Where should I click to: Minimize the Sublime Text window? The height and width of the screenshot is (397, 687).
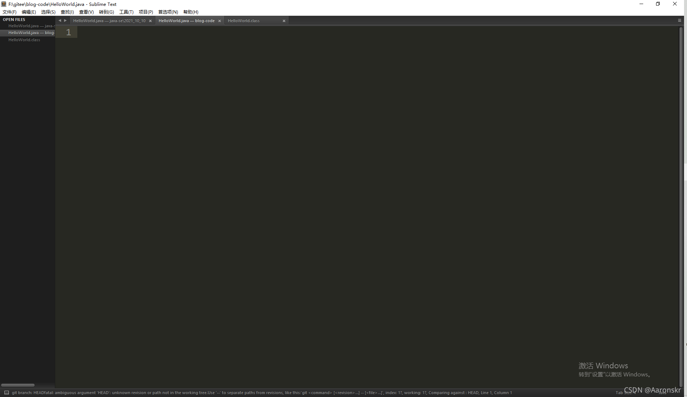641,4
